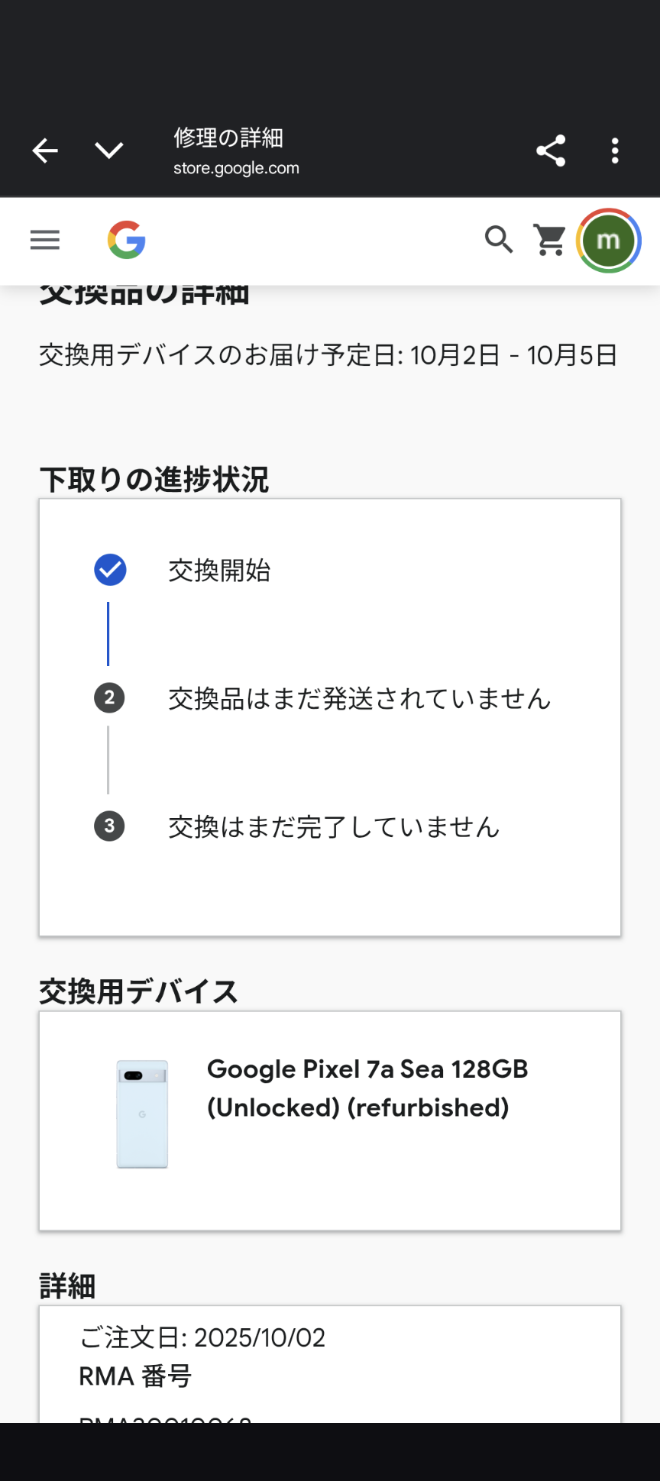This screenshot has height=1481, width=660.
Task: Select the step 2 circle marker
Action: [x=109, y=697]
